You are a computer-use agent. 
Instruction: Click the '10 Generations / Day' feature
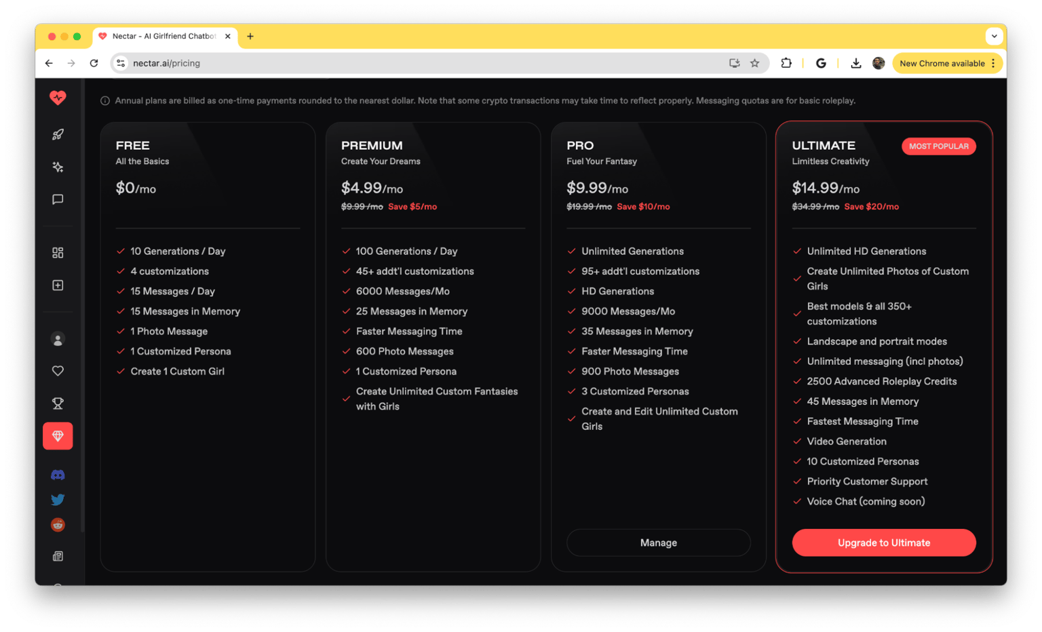coord(178,251)
